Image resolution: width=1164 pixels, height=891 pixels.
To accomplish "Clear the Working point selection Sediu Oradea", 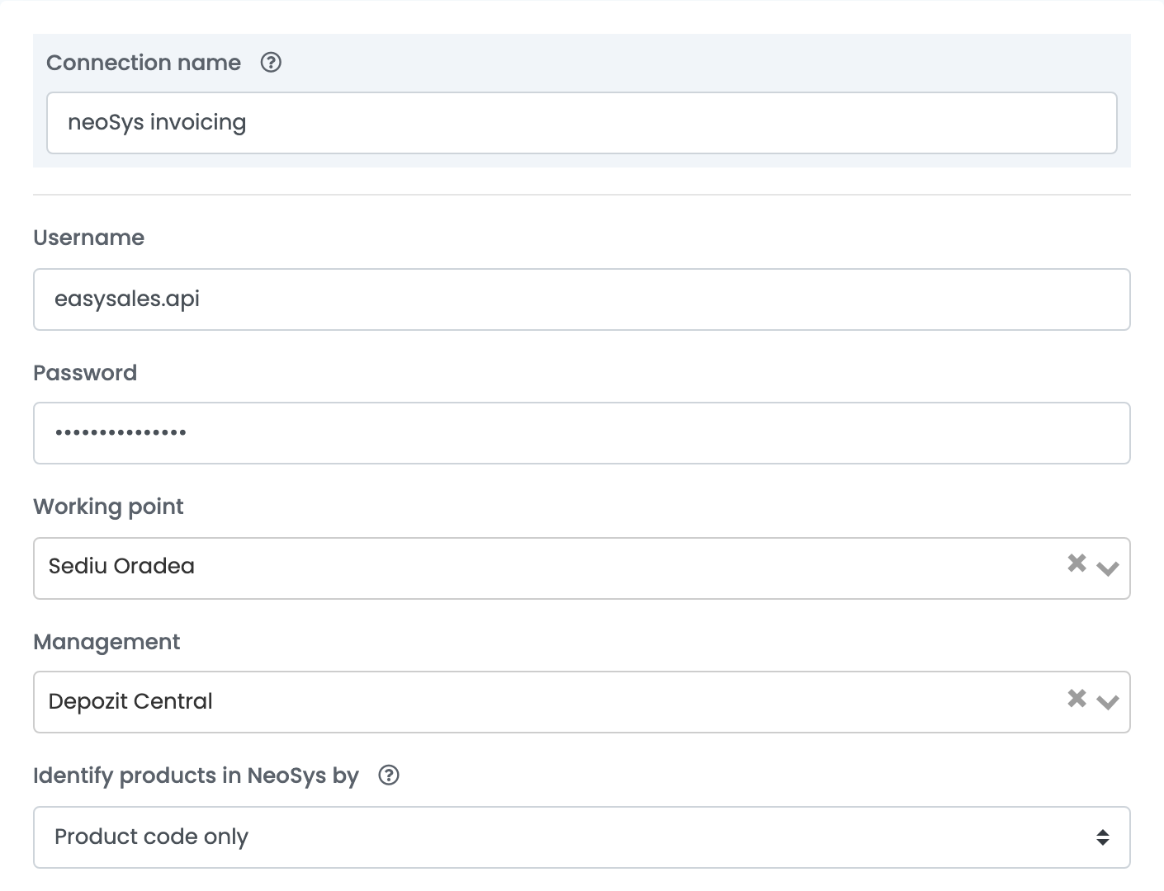I will click(1076, 563).
